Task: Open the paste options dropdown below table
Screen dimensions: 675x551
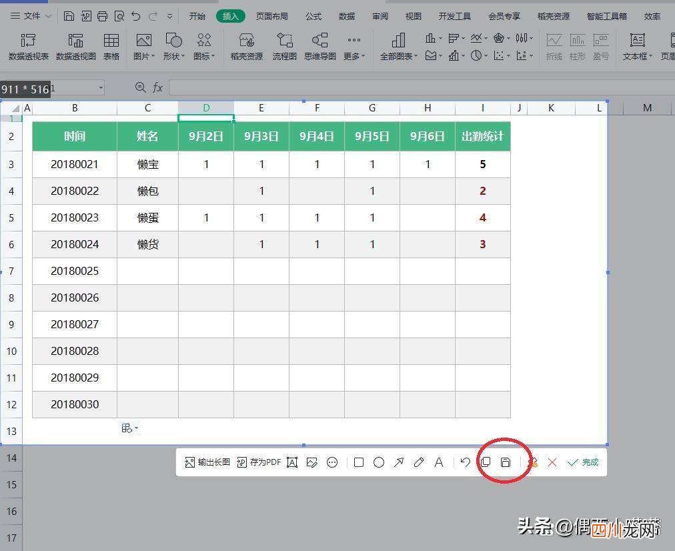Action: [x=129, y=428]
